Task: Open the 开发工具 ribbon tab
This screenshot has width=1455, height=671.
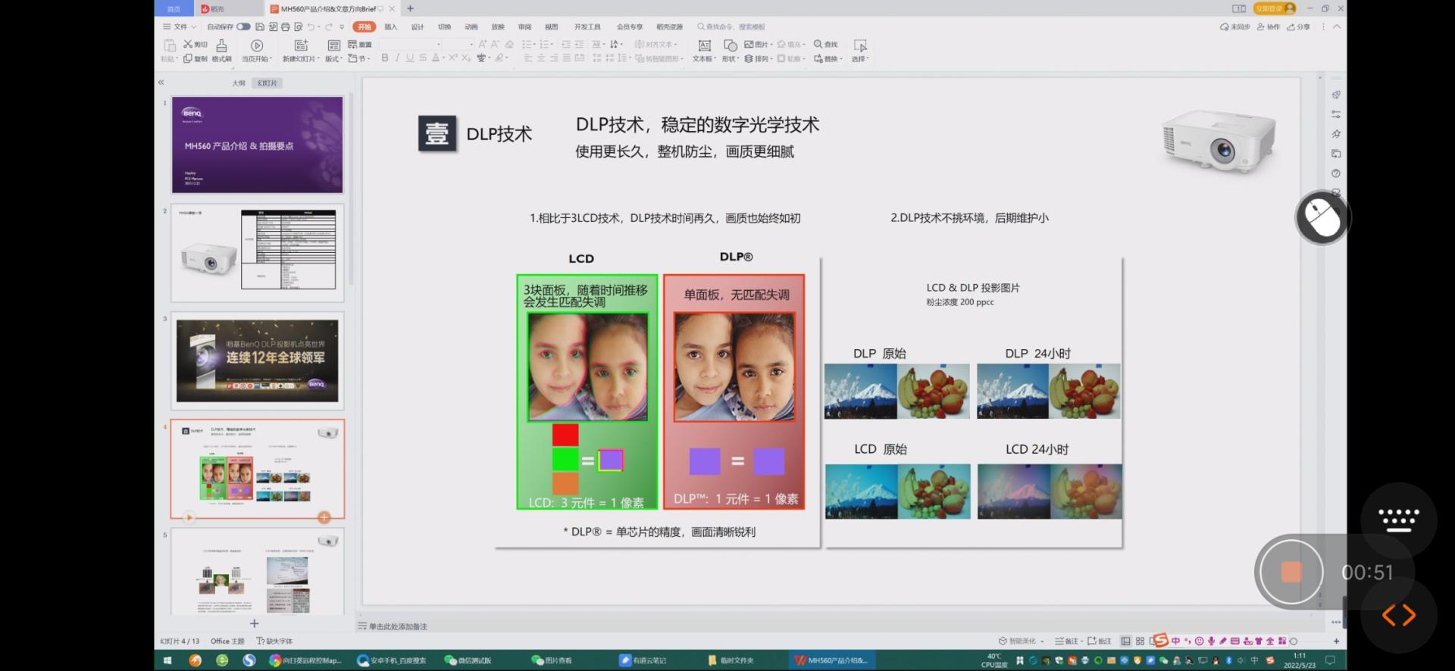Action: 587,27
